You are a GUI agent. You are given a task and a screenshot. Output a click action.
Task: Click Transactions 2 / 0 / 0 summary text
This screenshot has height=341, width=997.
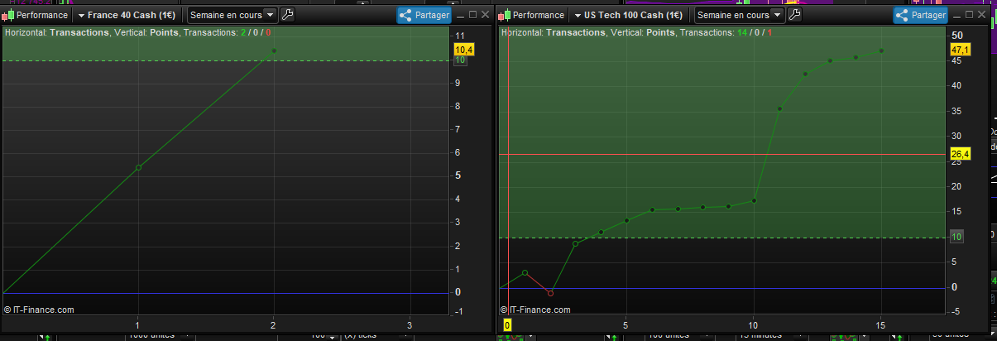(x=227, y=32)
